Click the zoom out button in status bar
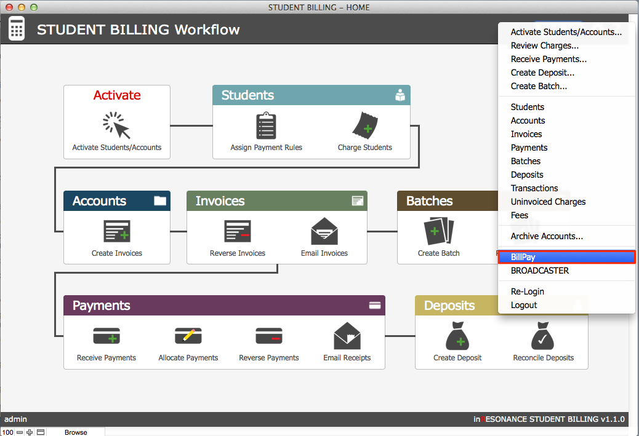This screenshot has height=436, width=639. 20,432
